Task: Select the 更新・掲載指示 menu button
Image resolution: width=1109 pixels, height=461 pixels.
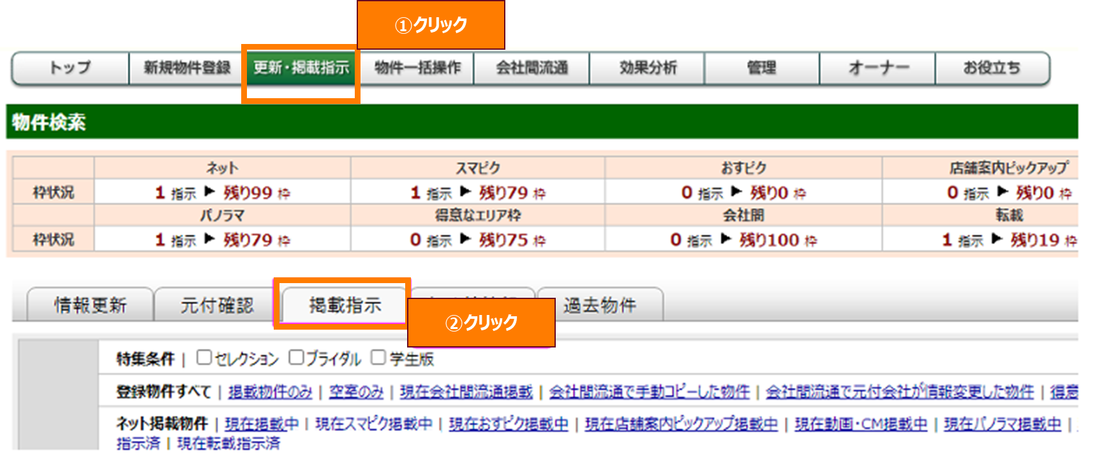Action: [301, 68]
